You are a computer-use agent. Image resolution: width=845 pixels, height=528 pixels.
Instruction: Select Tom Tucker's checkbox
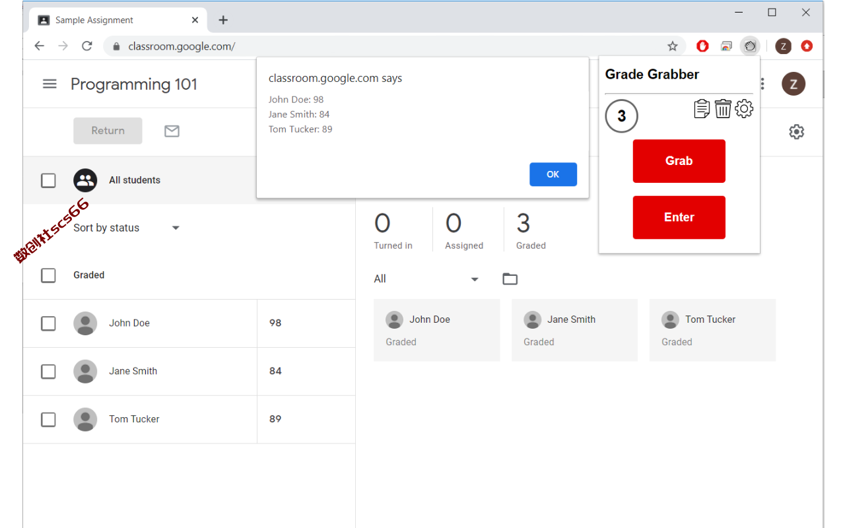click(x=48, y=420)
